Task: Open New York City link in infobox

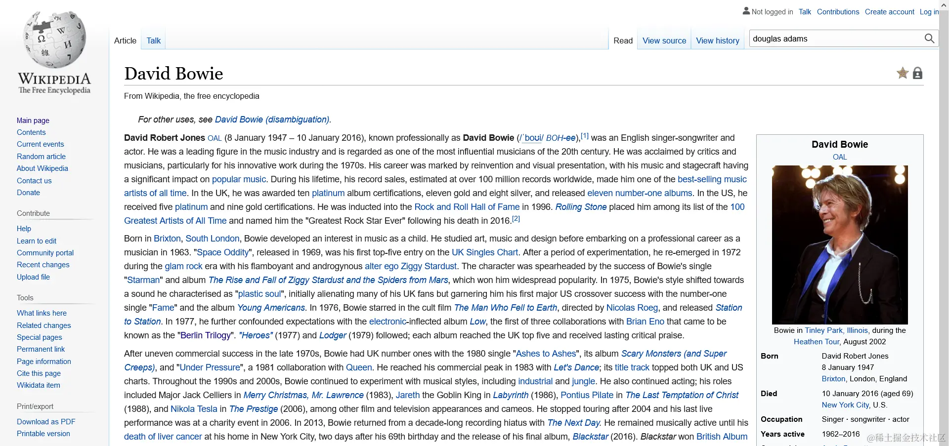Action: [845, 405]
